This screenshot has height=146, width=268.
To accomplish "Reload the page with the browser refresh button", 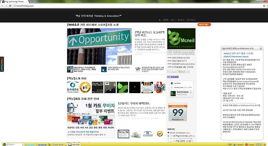I will 10,6.
